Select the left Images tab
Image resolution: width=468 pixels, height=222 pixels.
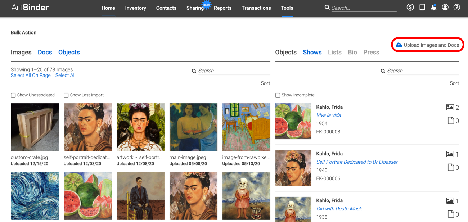[21, 52]
